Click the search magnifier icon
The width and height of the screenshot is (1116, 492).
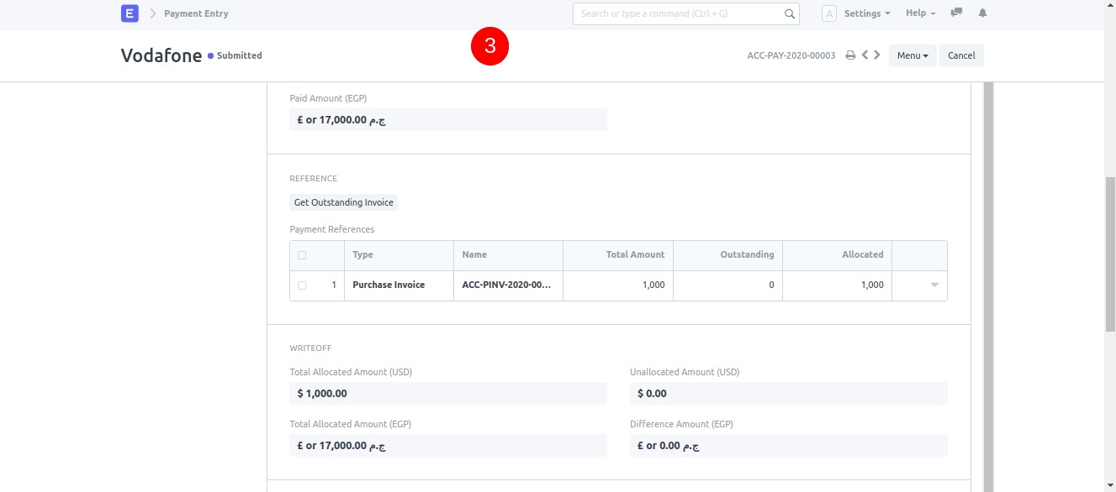[790, 13]
